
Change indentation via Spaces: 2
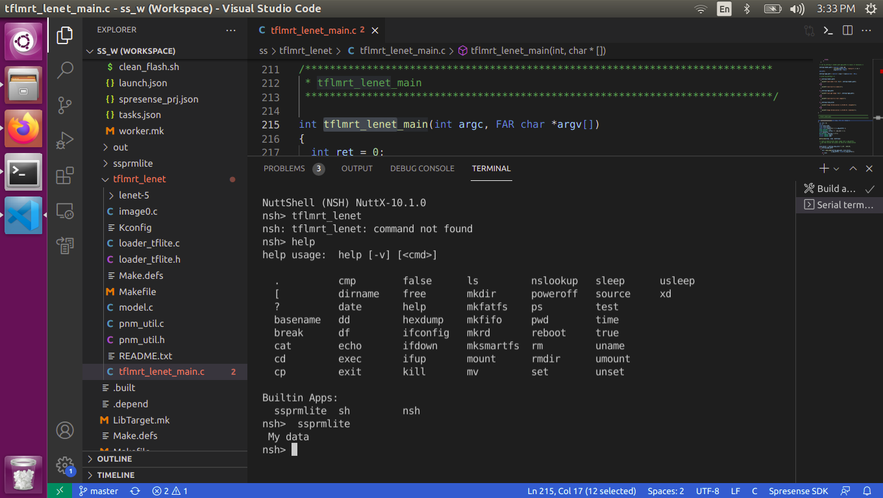[665, 491]
